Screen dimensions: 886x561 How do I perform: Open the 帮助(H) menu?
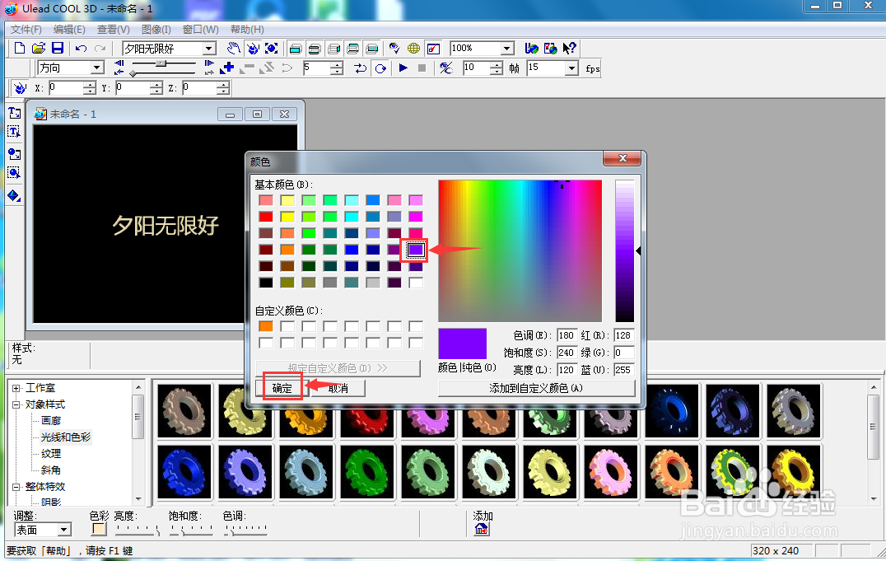(x=247, y=30)
